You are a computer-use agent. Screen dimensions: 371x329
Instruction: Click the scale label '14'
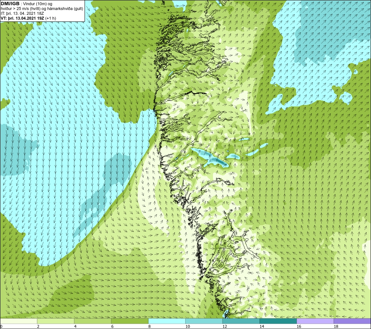click(262, 326)
